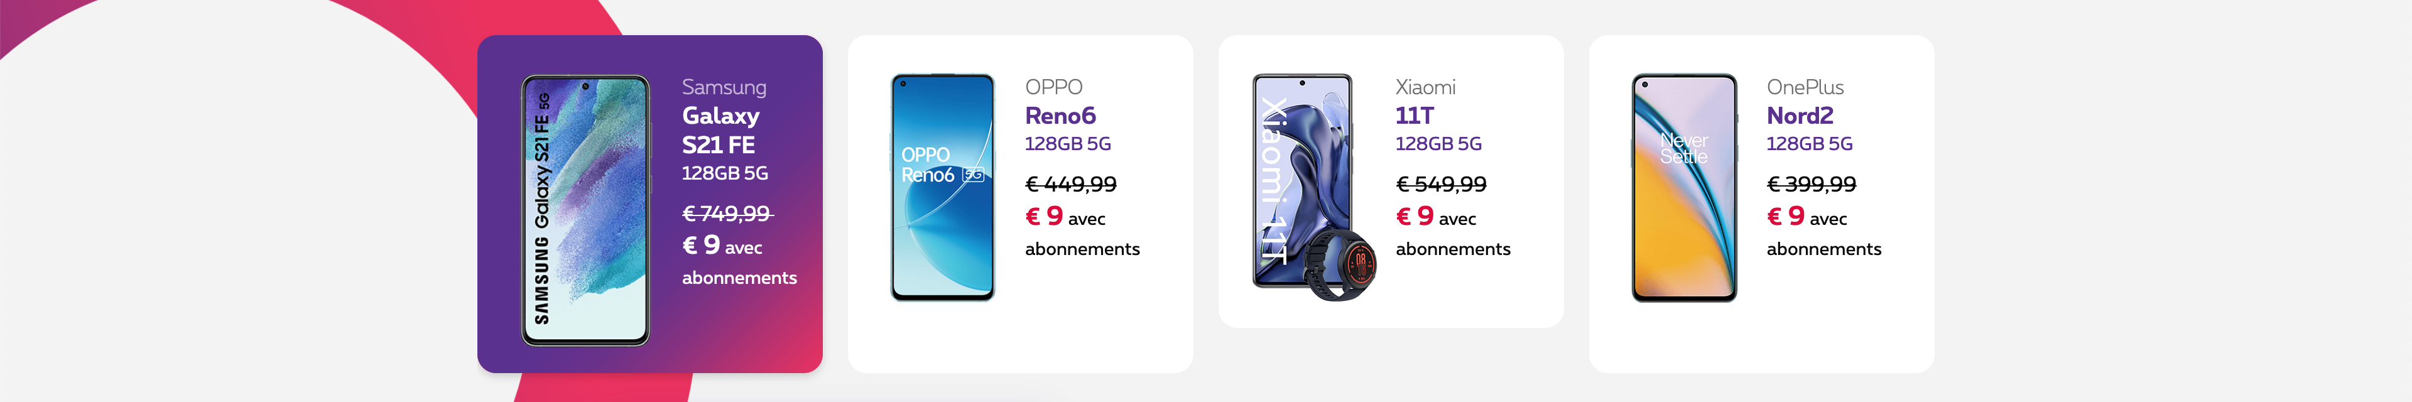Screen dimensions: 2412x402
Task: Click the 11T product title
Action: pyautogui.click(x=1414, y=116)
